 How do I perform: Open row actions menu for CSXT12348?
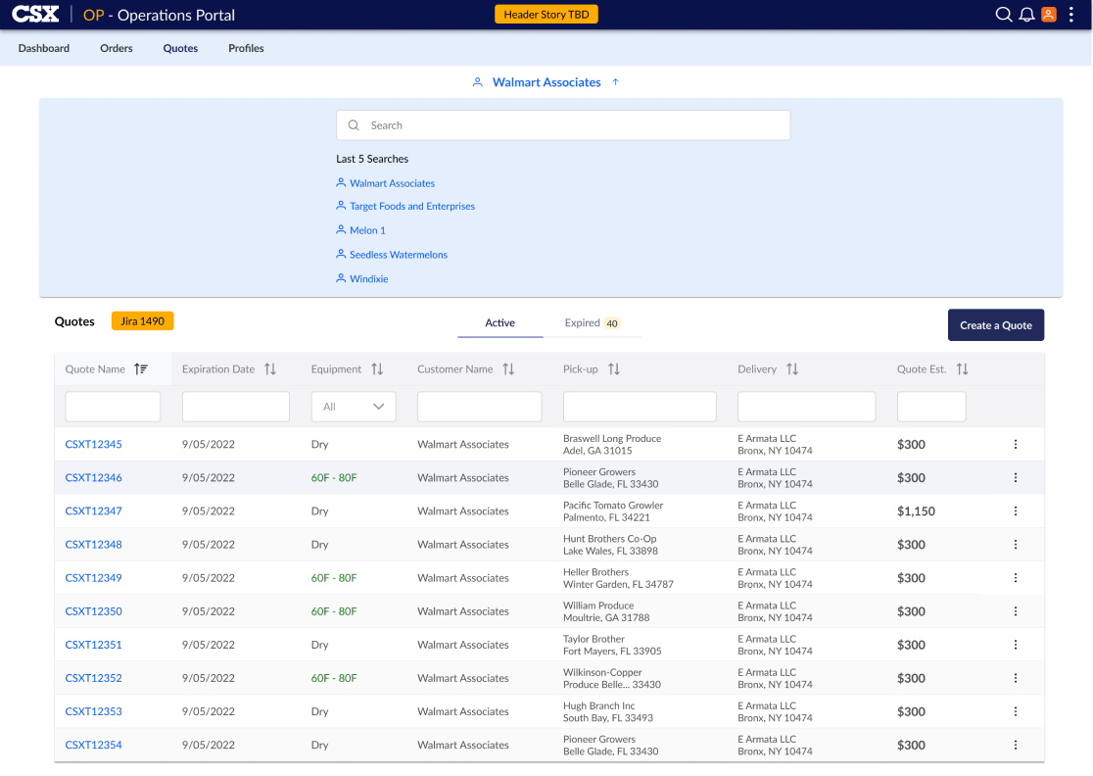click(1016, 545)
